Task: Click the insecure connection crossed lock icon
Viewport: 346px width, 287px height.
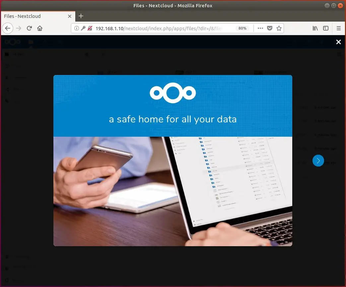Action: pyautogui.click(x=90, y=28)
